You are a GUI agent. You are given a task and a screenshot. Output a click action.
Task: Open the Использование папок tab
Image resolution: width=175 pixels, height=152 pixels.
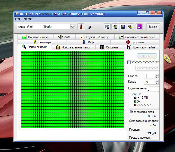point(73,47)
